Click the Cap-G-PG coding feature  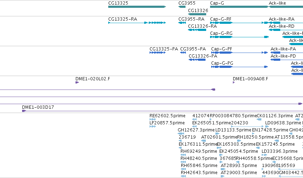[239, 67]
